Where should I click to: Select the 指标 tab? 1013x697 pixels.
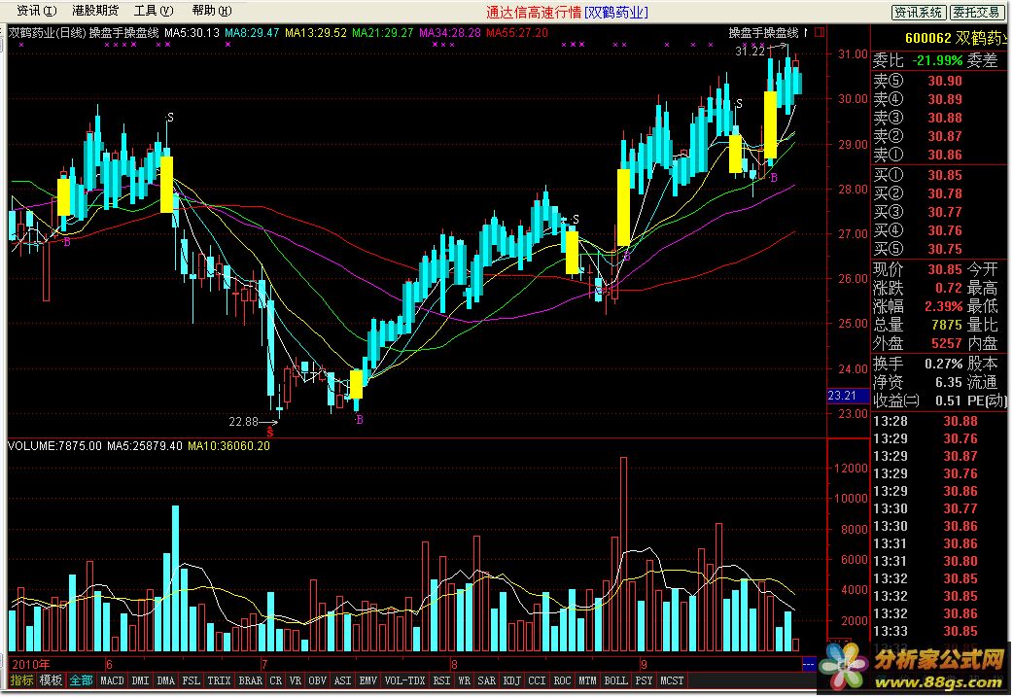point(22,680)
